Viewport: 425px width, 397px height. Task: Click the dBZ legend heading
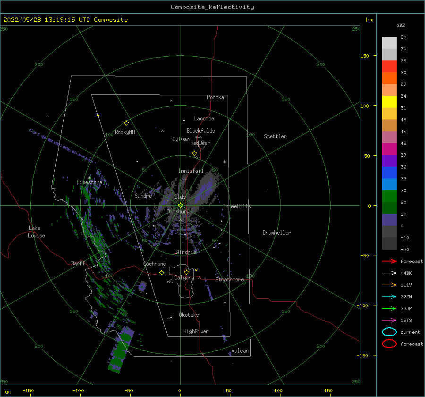(400, 25)
